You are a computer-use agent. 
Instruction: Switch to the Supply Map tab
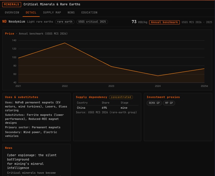pos(52,12)
